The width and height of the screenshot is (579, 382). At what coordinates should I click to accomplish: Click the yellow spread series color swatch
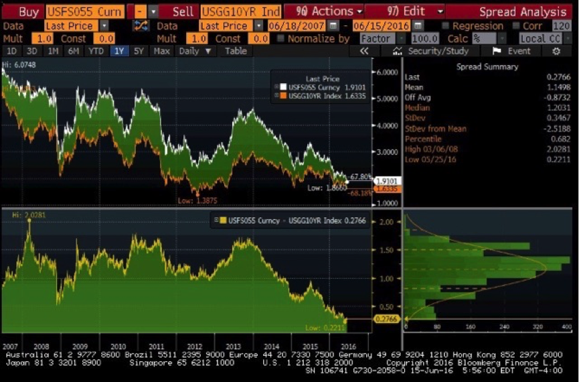(223, 220)
